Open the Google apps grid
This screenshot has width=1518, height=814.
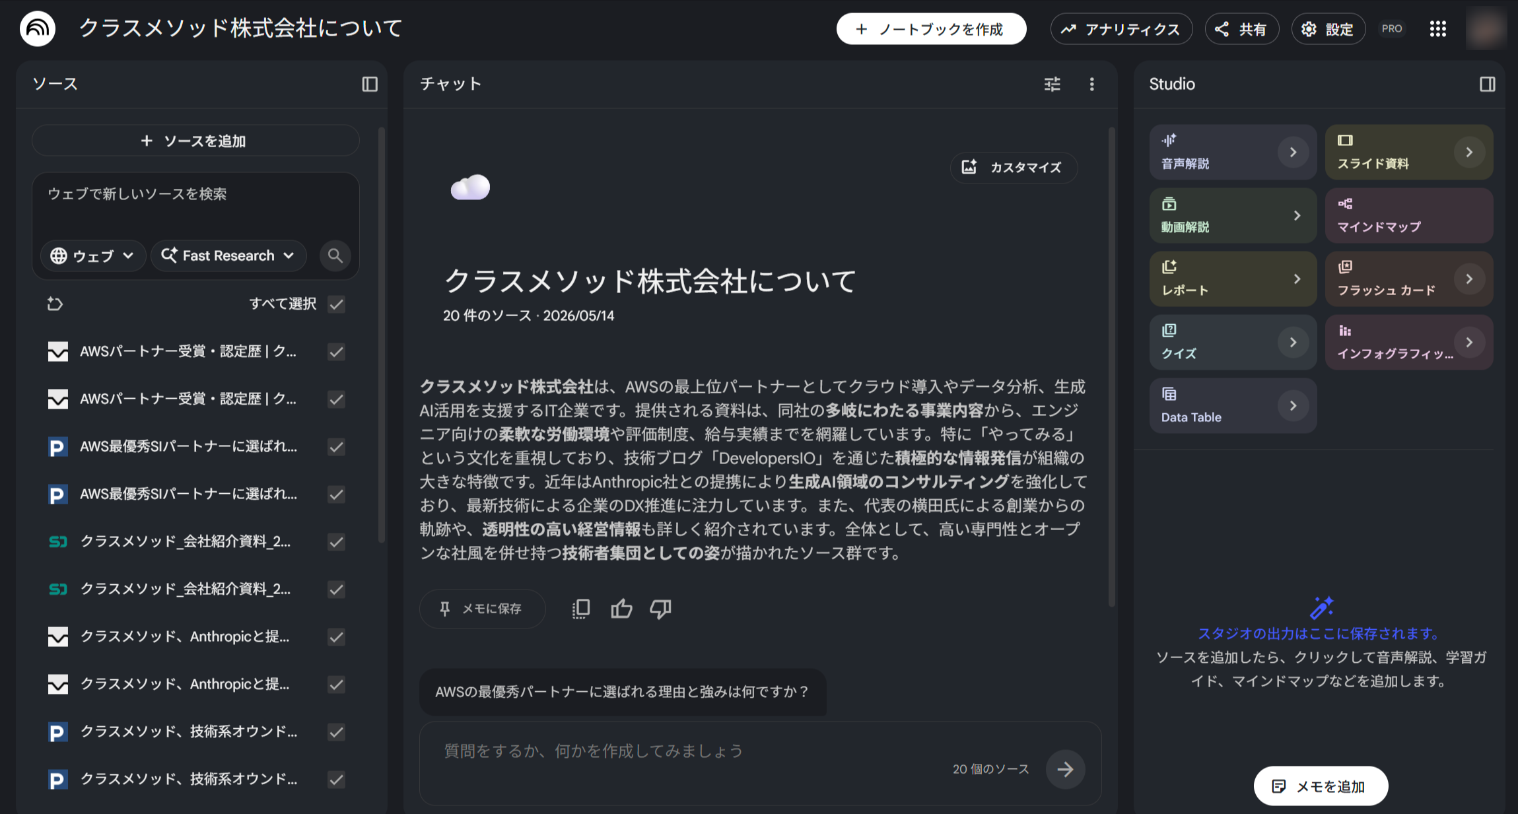[1437, 28]
